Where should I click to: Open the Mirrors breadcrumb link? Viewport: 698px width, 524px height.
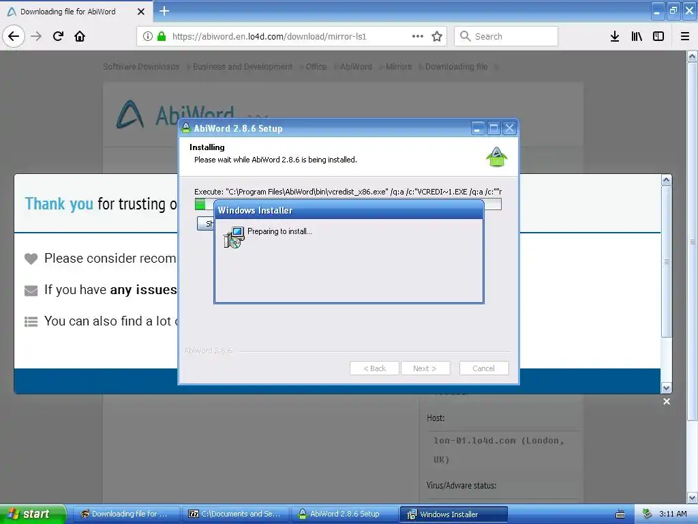click(398, 66)
